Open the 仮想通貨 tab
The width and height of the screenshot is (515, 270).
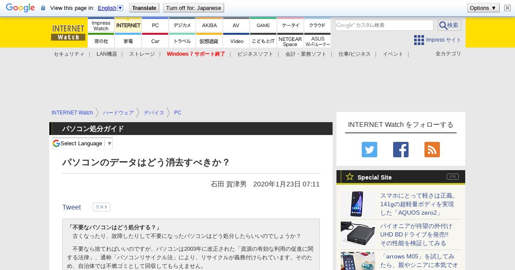209,41
